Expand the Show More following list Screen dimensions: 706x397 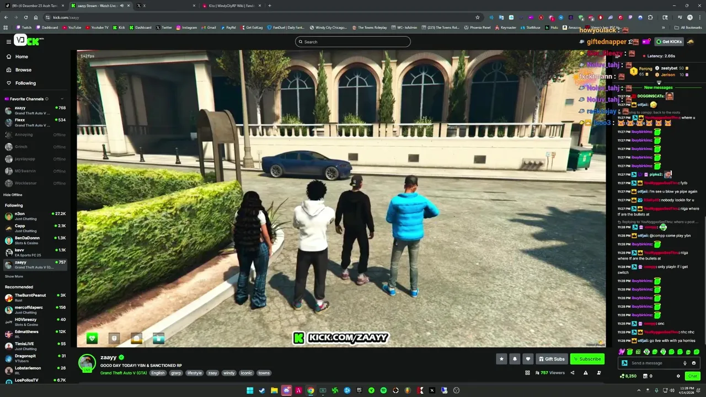pos(14,276)
